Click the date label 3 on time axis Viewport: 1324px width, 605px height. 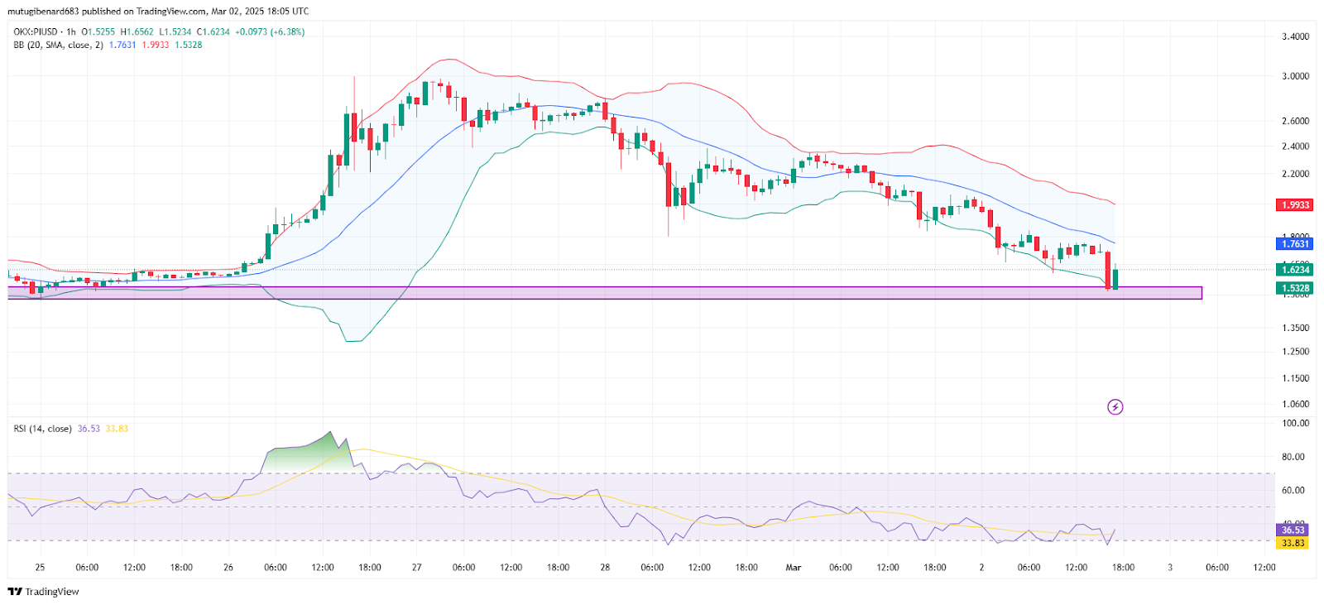pyautogui.click(x=1170, y=568)
